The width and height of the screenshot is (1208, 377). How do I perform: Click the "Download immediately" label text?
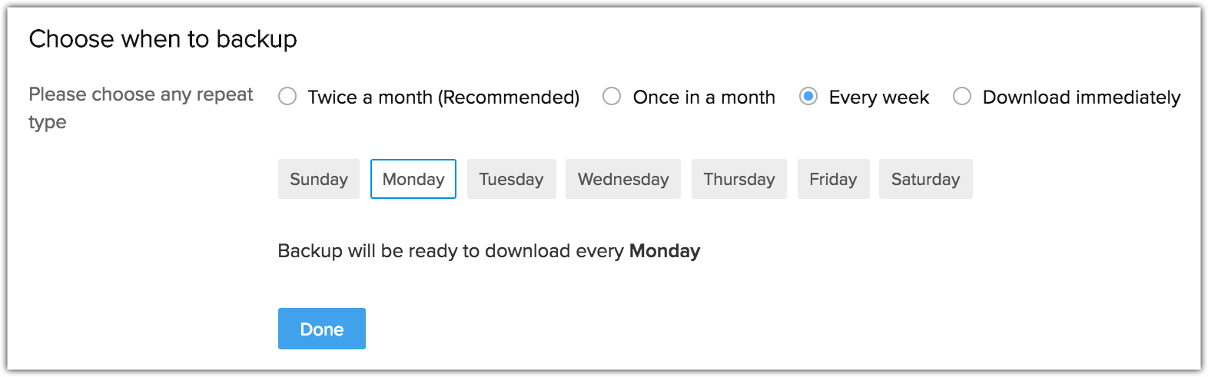1081,98
